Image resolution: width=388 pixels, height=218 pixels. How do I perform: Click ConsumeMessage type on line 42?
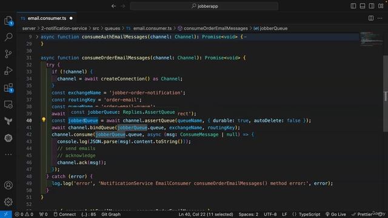coord(199,134)
